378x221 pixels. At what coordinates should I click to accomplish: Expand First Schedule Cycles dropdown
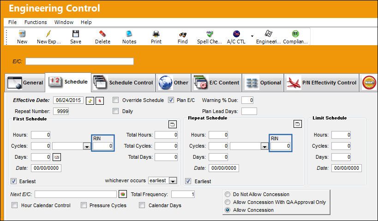(x=87, y=146)
